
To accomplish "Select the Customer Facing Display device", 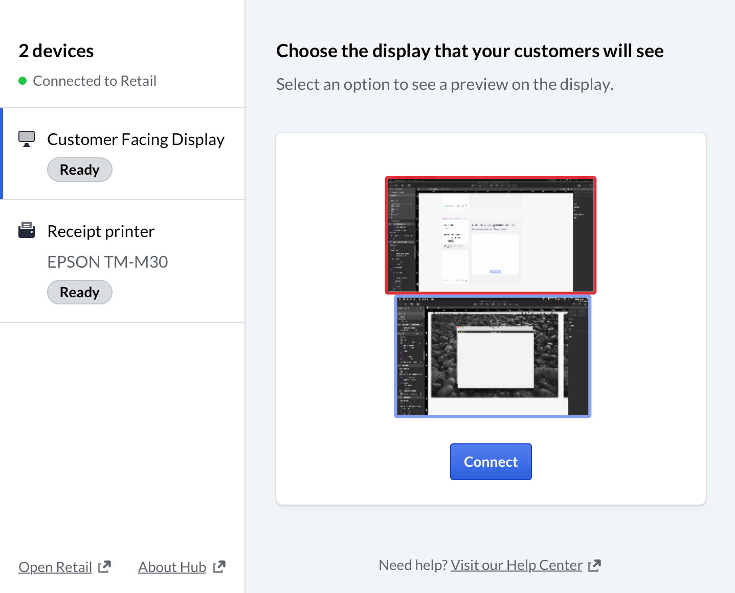I will point(136,139).
